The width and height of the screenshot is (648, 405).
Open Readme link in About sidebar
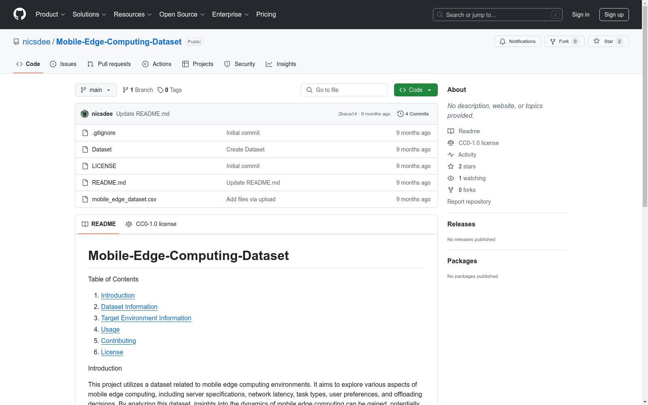(x=464, y=131)
